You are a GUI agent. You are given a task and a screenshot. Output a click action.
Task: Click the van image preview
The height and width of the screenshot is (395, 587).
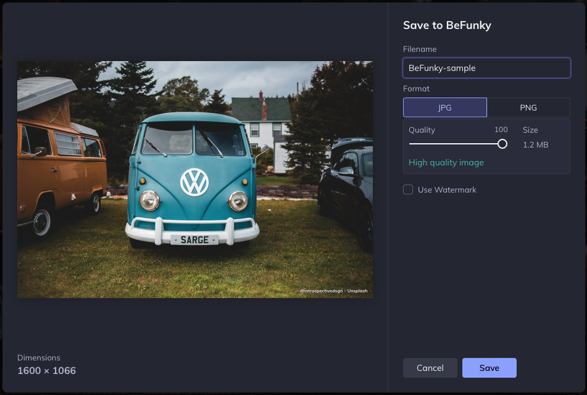pos(195,180)
